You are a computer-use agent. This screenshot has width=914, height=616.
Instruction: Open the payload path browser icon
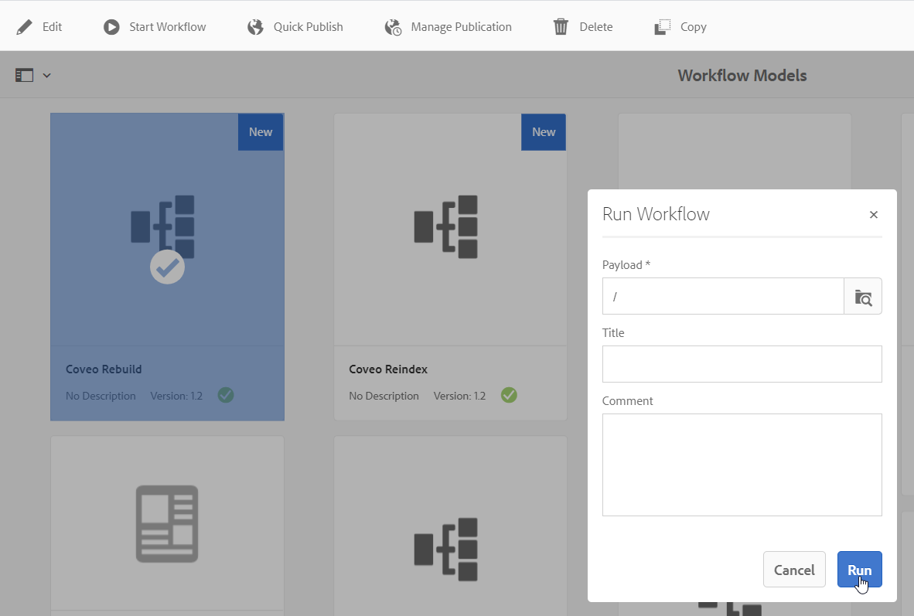863,297
